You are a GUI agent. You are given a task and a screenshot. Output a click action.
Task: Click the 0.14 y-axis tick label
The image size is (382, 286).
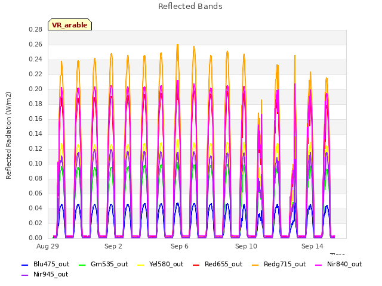[36, 133]
